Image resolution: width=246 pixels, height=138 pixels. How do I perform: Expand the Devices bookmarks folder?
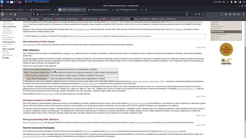coord(171,19)
